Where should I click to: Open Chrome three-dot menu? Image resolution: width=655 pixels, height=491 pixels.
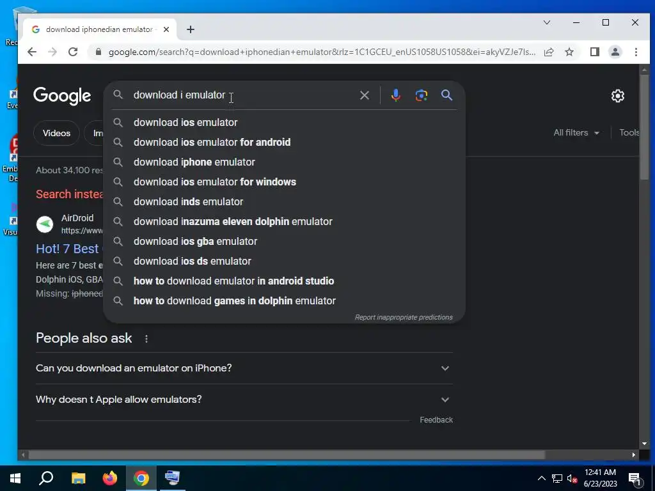[636, 52]
